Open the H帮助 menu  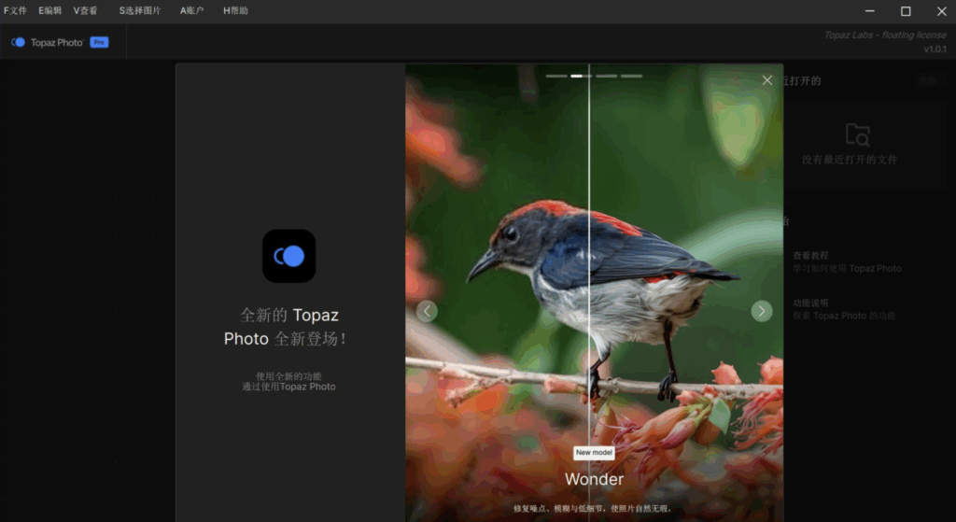235,10
